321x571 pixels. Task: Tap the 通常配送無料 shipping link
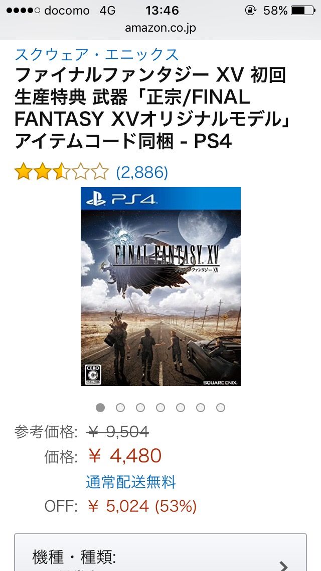[x=131, y=482]
